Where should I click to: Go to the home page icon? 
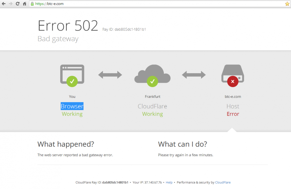24,4
